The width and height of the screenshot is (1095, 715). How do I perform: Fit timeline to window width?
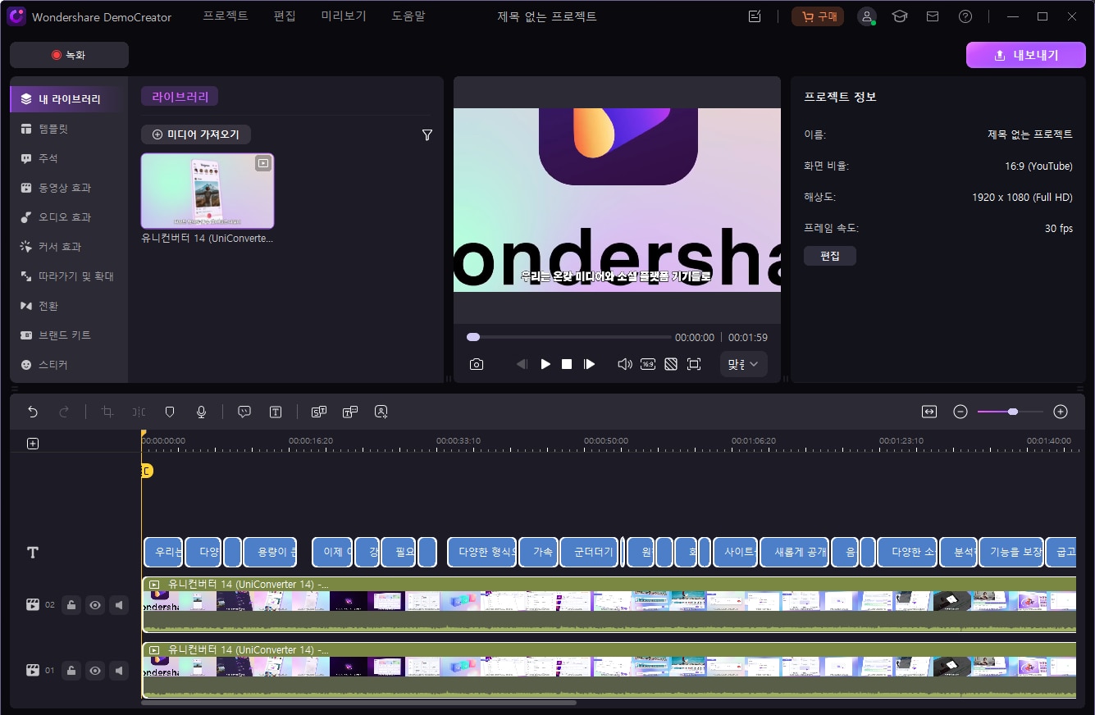929,412
